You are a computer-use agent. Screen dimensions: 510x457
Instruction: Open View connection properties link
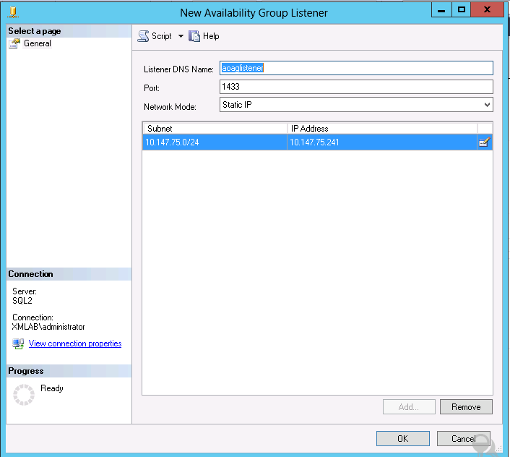click(x=75, y=343)
